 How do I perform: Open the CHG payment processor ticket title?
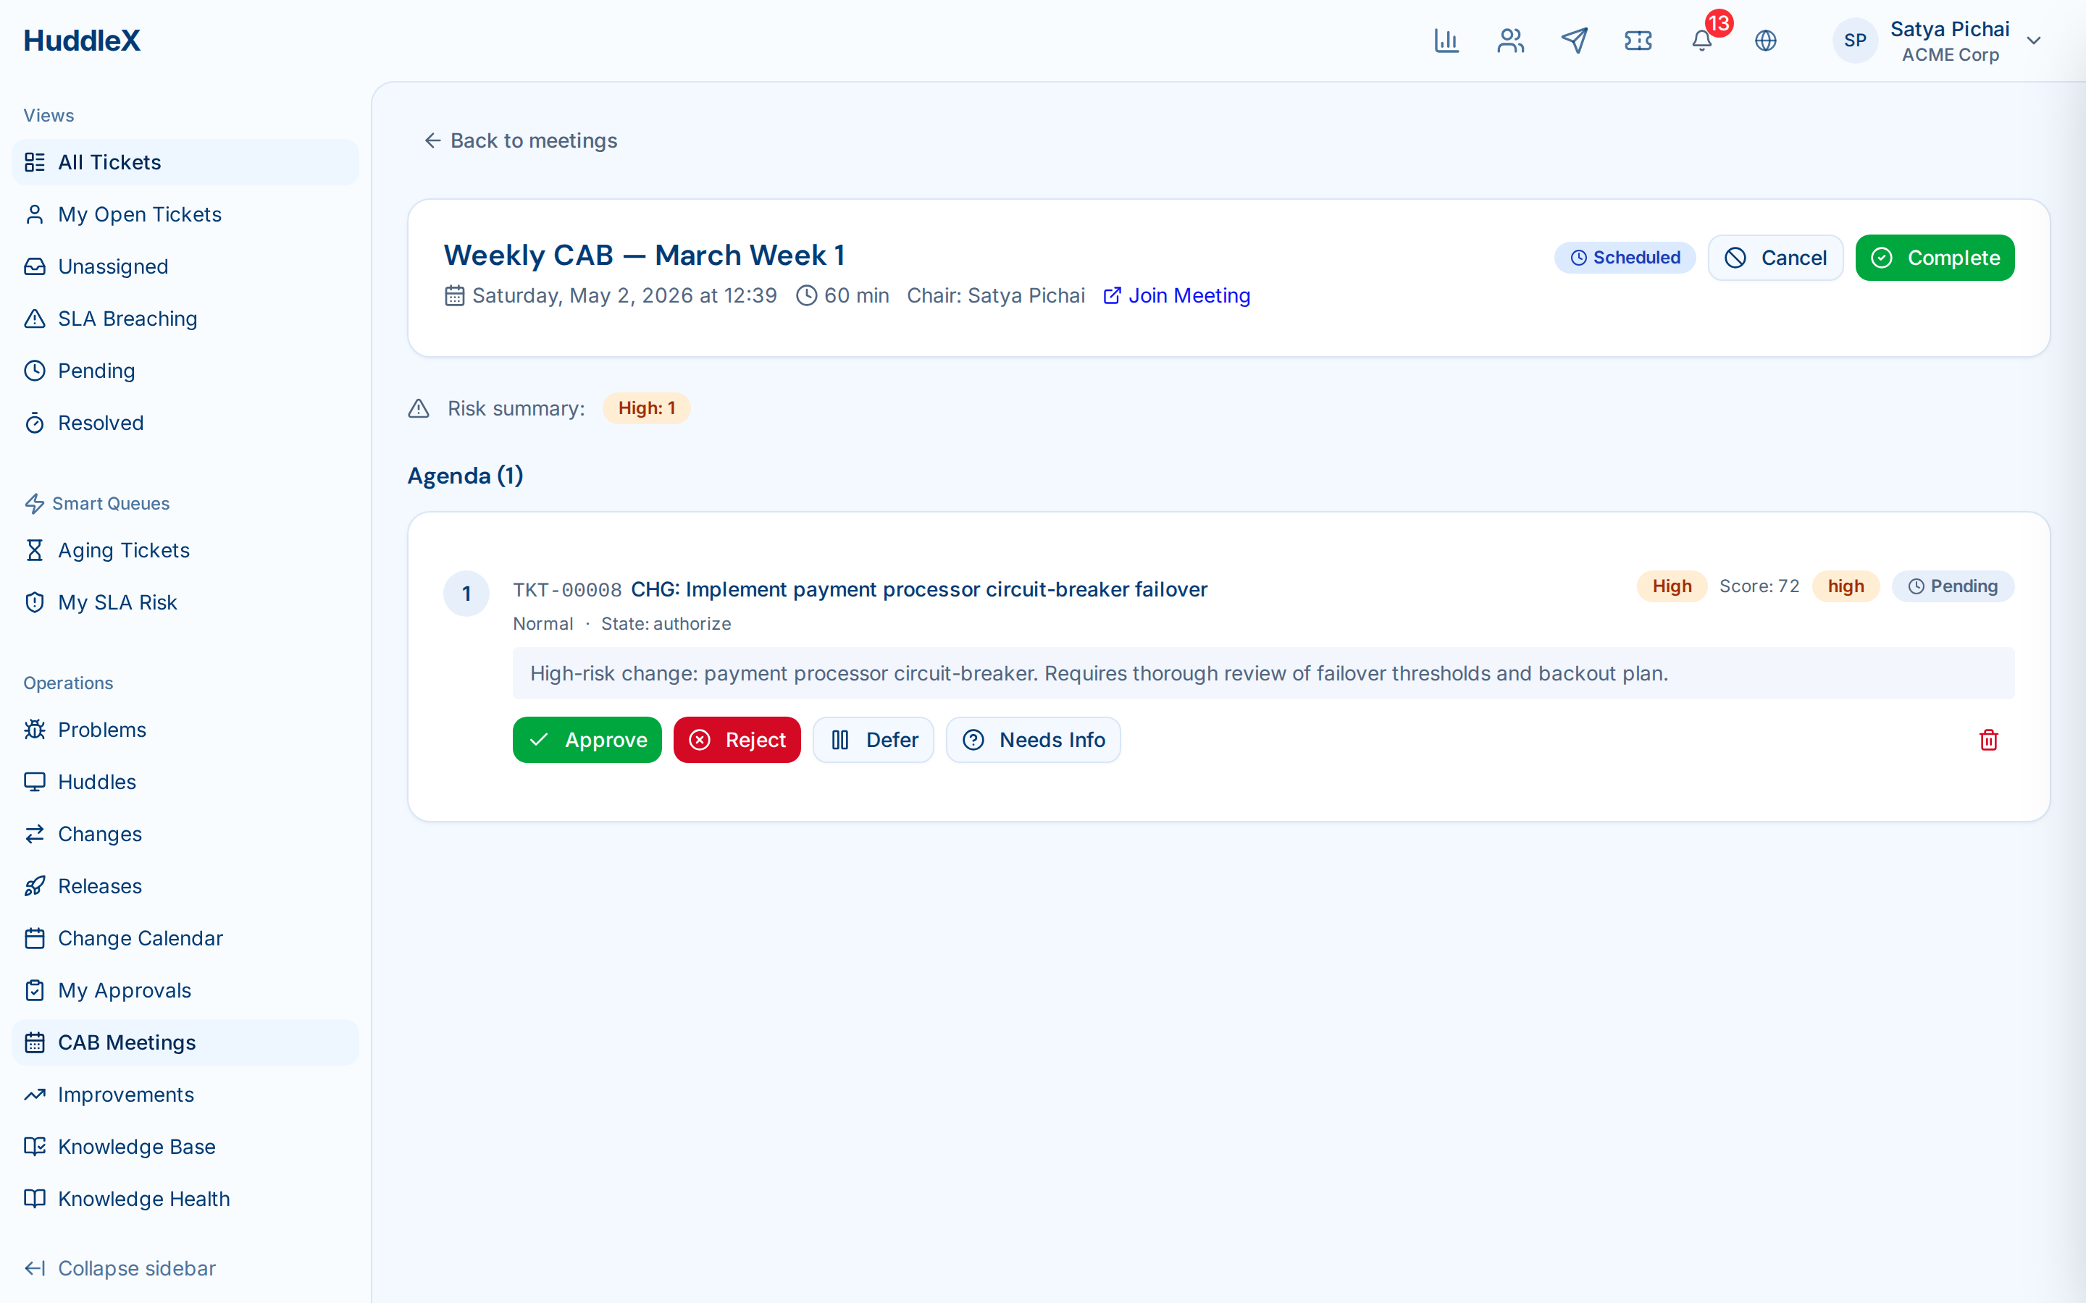pos(919,589)
